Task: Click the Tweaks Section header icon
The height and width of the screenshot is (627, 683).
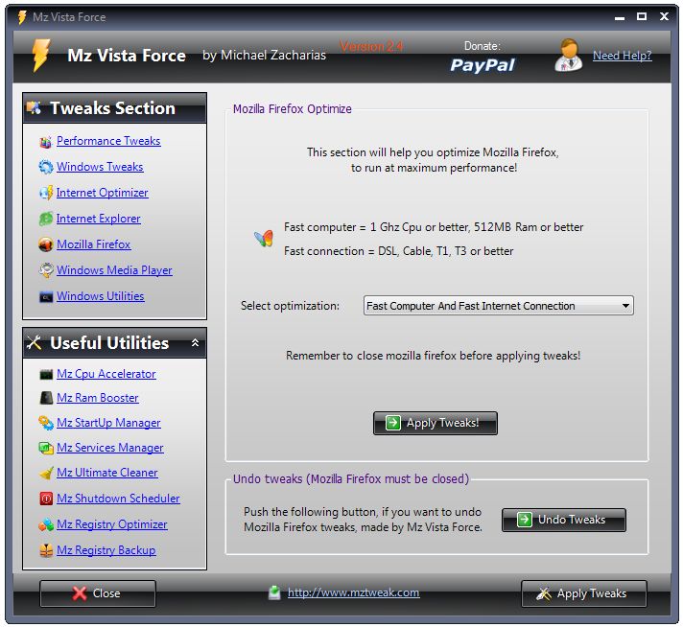Action: (x=34, y=108)
